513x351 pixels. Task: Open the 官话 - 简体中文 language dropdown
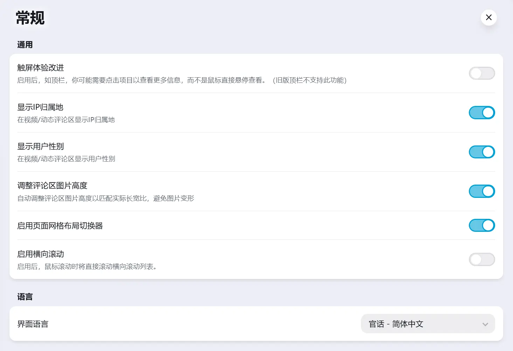coord(427,324)
